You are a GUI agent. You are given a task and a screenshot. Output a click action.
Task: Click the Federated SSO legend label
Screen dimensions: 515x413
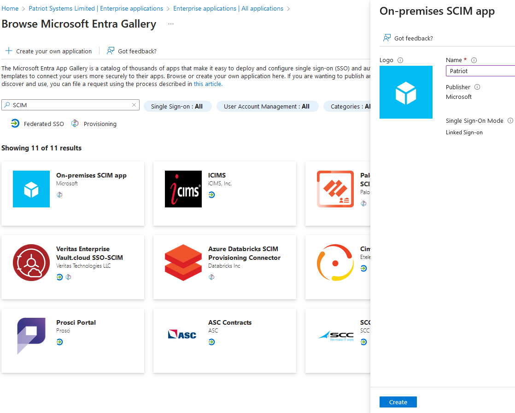44,124
